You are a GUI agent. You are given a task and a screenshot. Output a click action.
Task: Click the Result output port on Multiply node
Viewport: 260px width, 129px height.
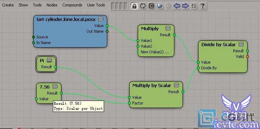point(174,35)
